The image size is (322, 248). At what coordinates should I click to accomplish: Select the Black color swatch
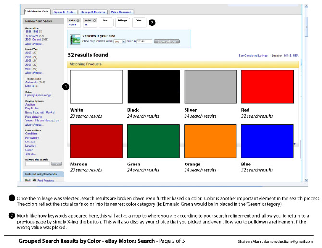coord(154,86)
